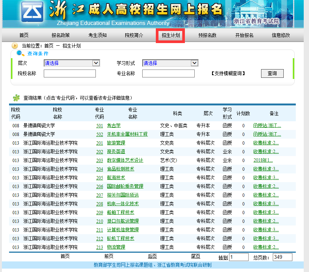This screenshot has height=272, width=309.
Task: Click the arrow icon beside 当前位置
Action: (15, 46)
